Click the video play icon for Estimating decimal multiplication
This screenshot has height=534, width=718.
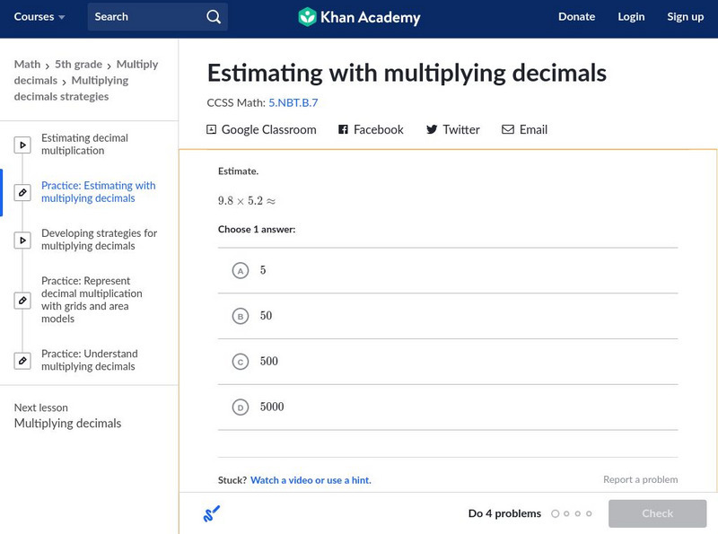pyautogui.click(x=22, y=144)
